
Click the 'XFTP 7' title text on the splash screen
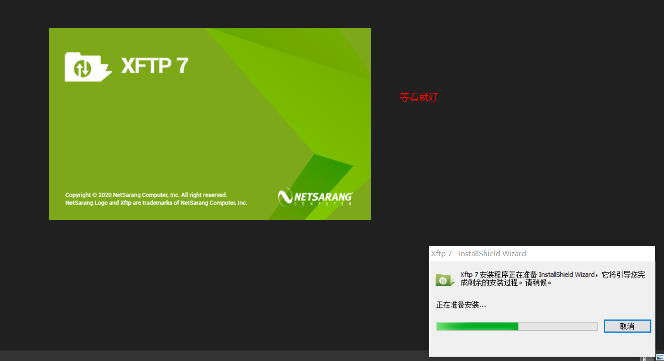coord(155,66)
